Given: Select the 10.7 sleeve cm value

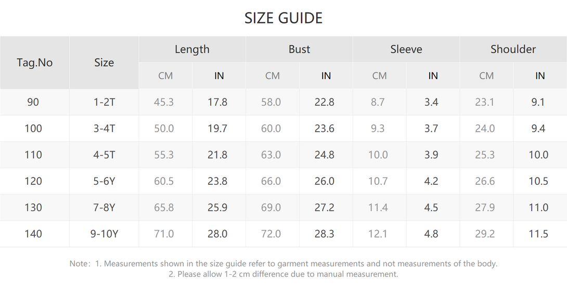Looking at the screenshot, I should pos(378,181).
